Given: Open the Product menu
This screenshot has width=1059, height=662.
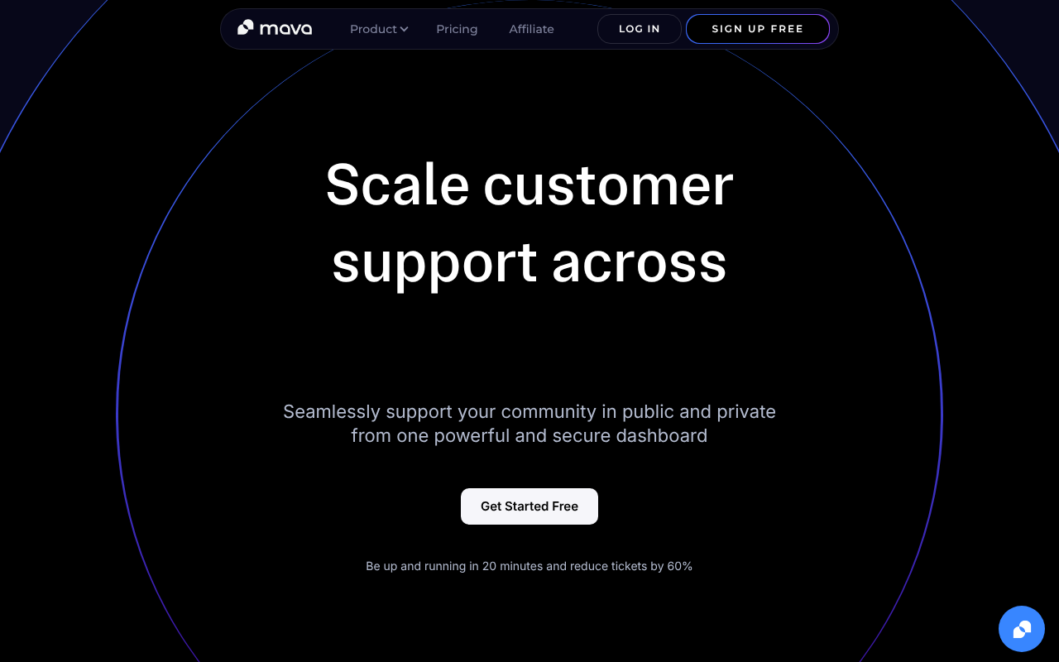Looking at the screenshot, I should click(379, 29).
